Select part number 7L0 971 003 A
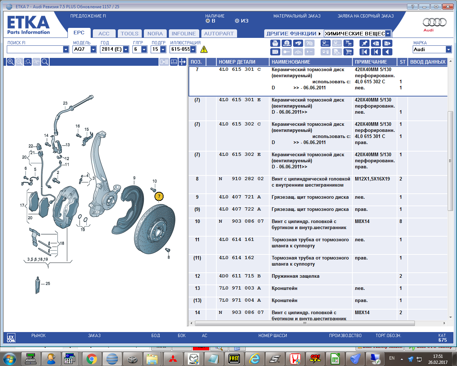The image size is (457, 366). tap(240, 288)
